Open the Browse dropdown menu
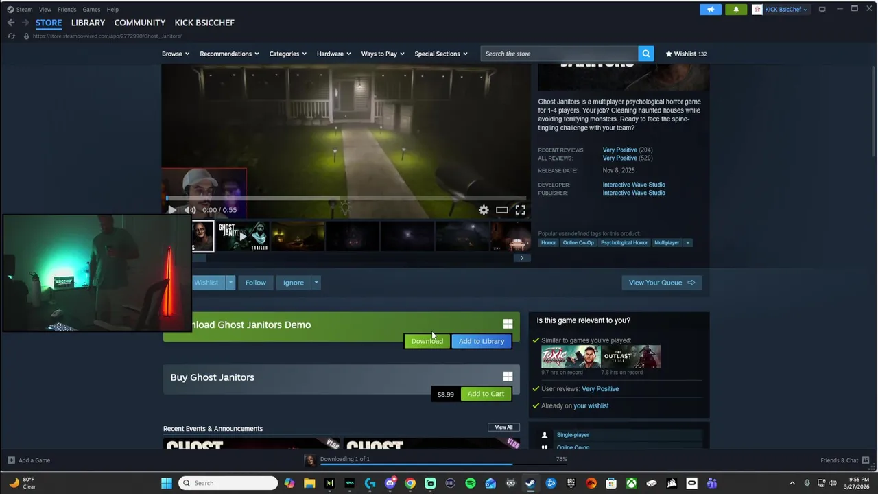Image resolution: width=878 pixels, height=494 pixels. click(x=176, y=54)
